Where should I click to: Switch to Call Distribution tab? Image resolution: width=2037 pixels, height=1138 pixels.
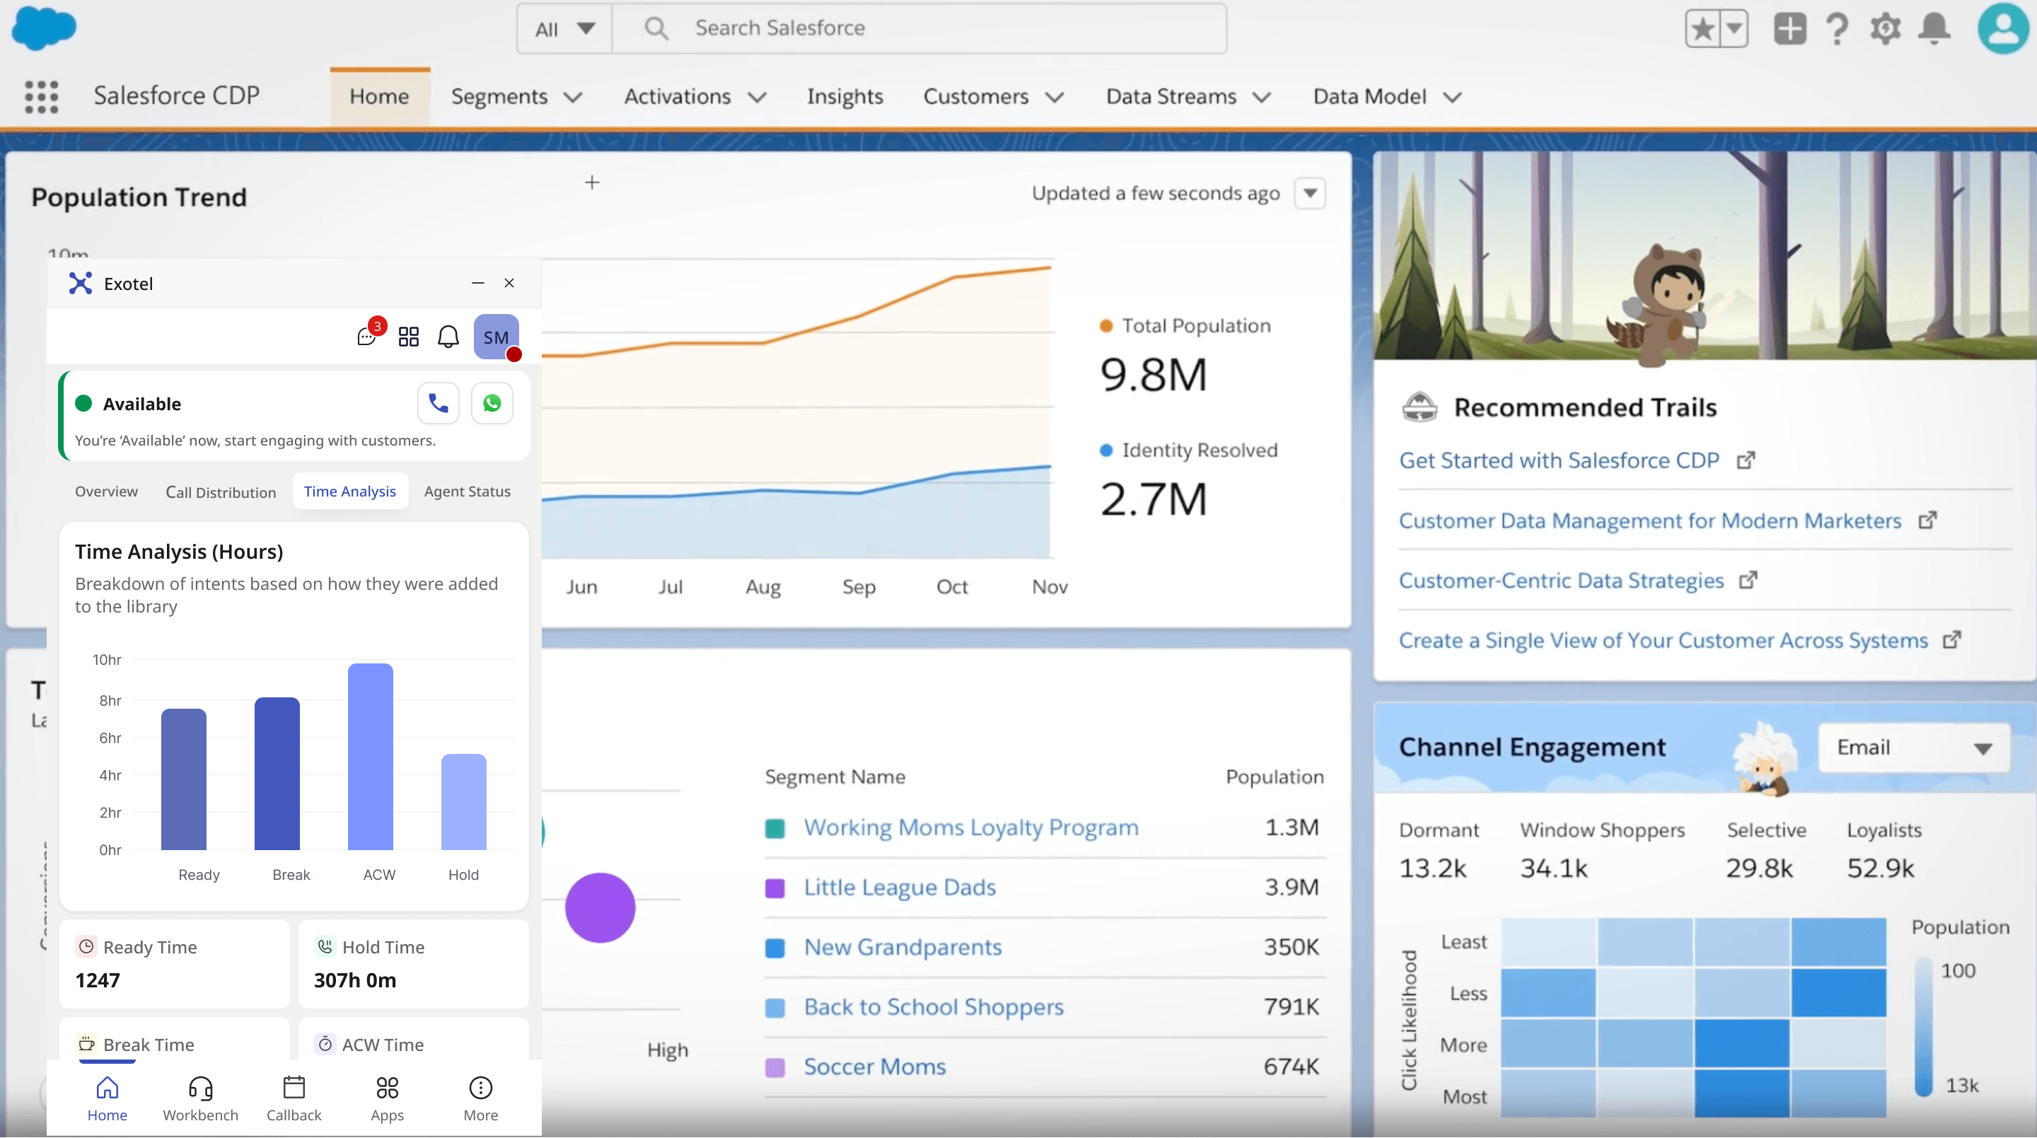point(221,492)
